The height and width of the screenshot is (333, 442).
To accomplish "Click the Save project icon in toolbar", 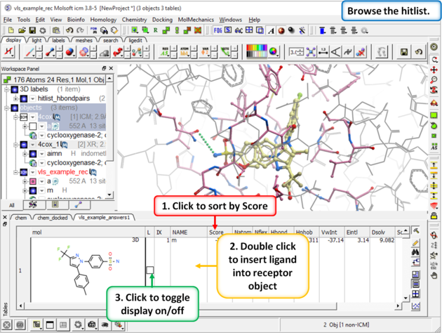I will point(33,31).
